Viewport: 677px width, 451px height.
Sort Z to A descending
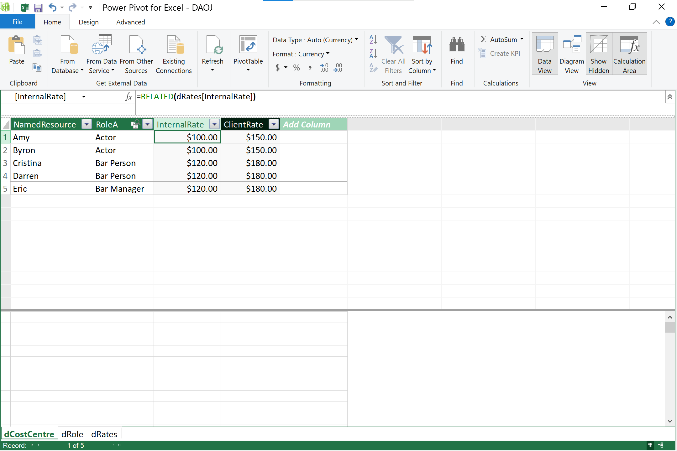373,54
